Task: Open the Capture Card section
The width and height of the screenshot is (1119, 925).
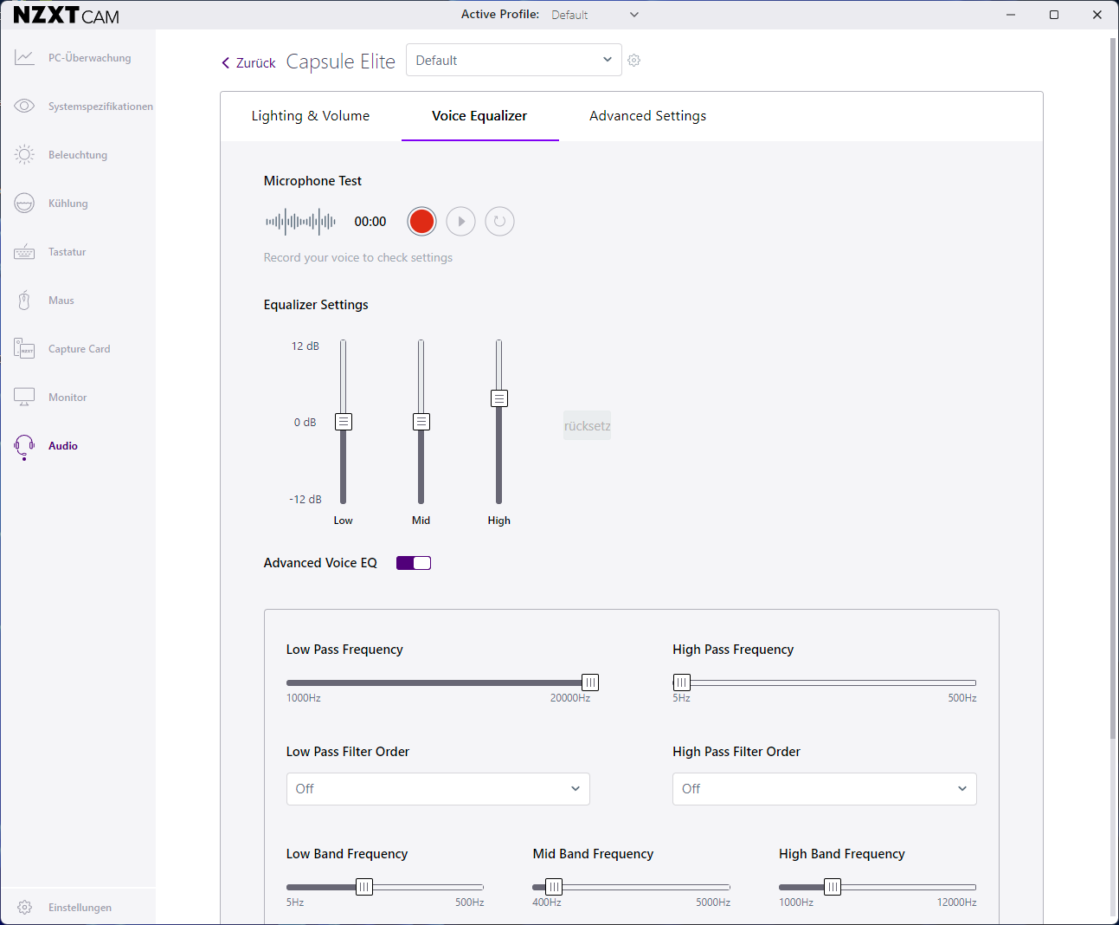Action: click(79, 349)
